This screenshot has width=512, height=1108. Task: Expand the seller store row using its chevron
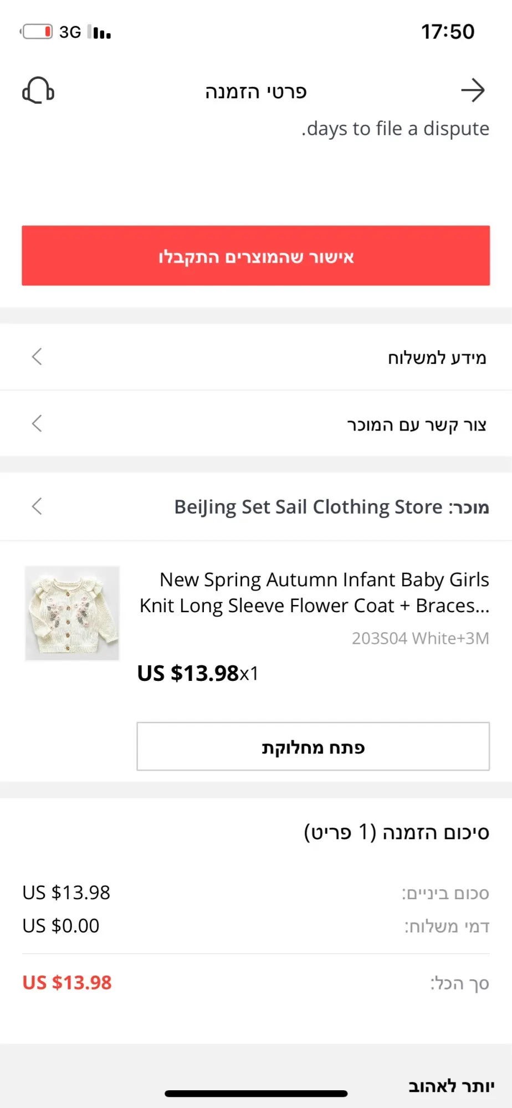pyautogui.click(x=37, y=506)
